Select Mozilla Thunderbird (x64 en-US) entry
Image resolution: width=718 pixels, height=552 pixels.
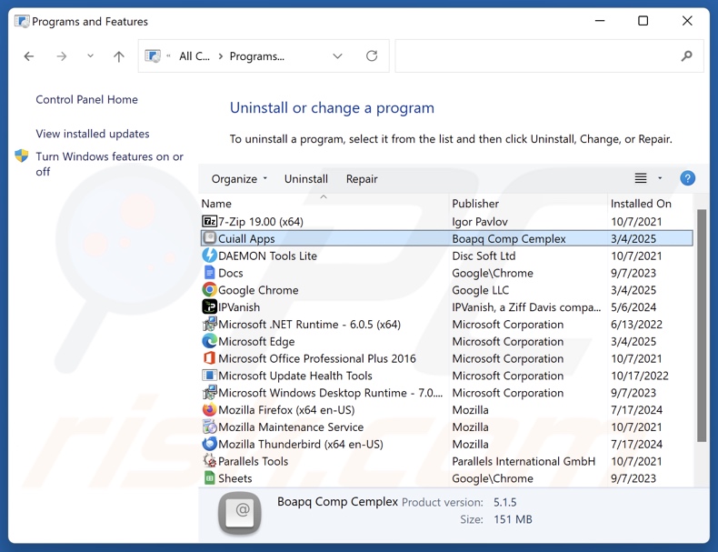coord(301,444)
